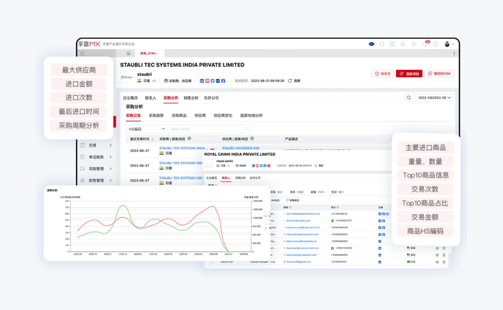Image resolution: width=503 pixels, height=310 pixels.
Task: Click the notification bell icon in top bar
Action: click(425, 44)
